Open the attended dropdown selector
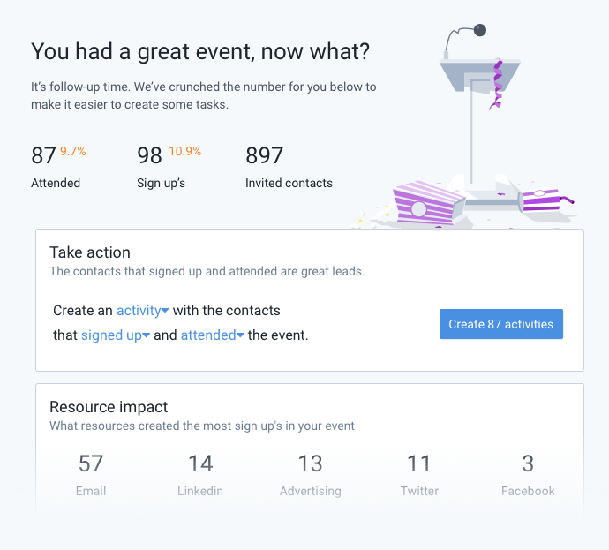This screenshot has width=609, height=550. click(x=212, y=335)
